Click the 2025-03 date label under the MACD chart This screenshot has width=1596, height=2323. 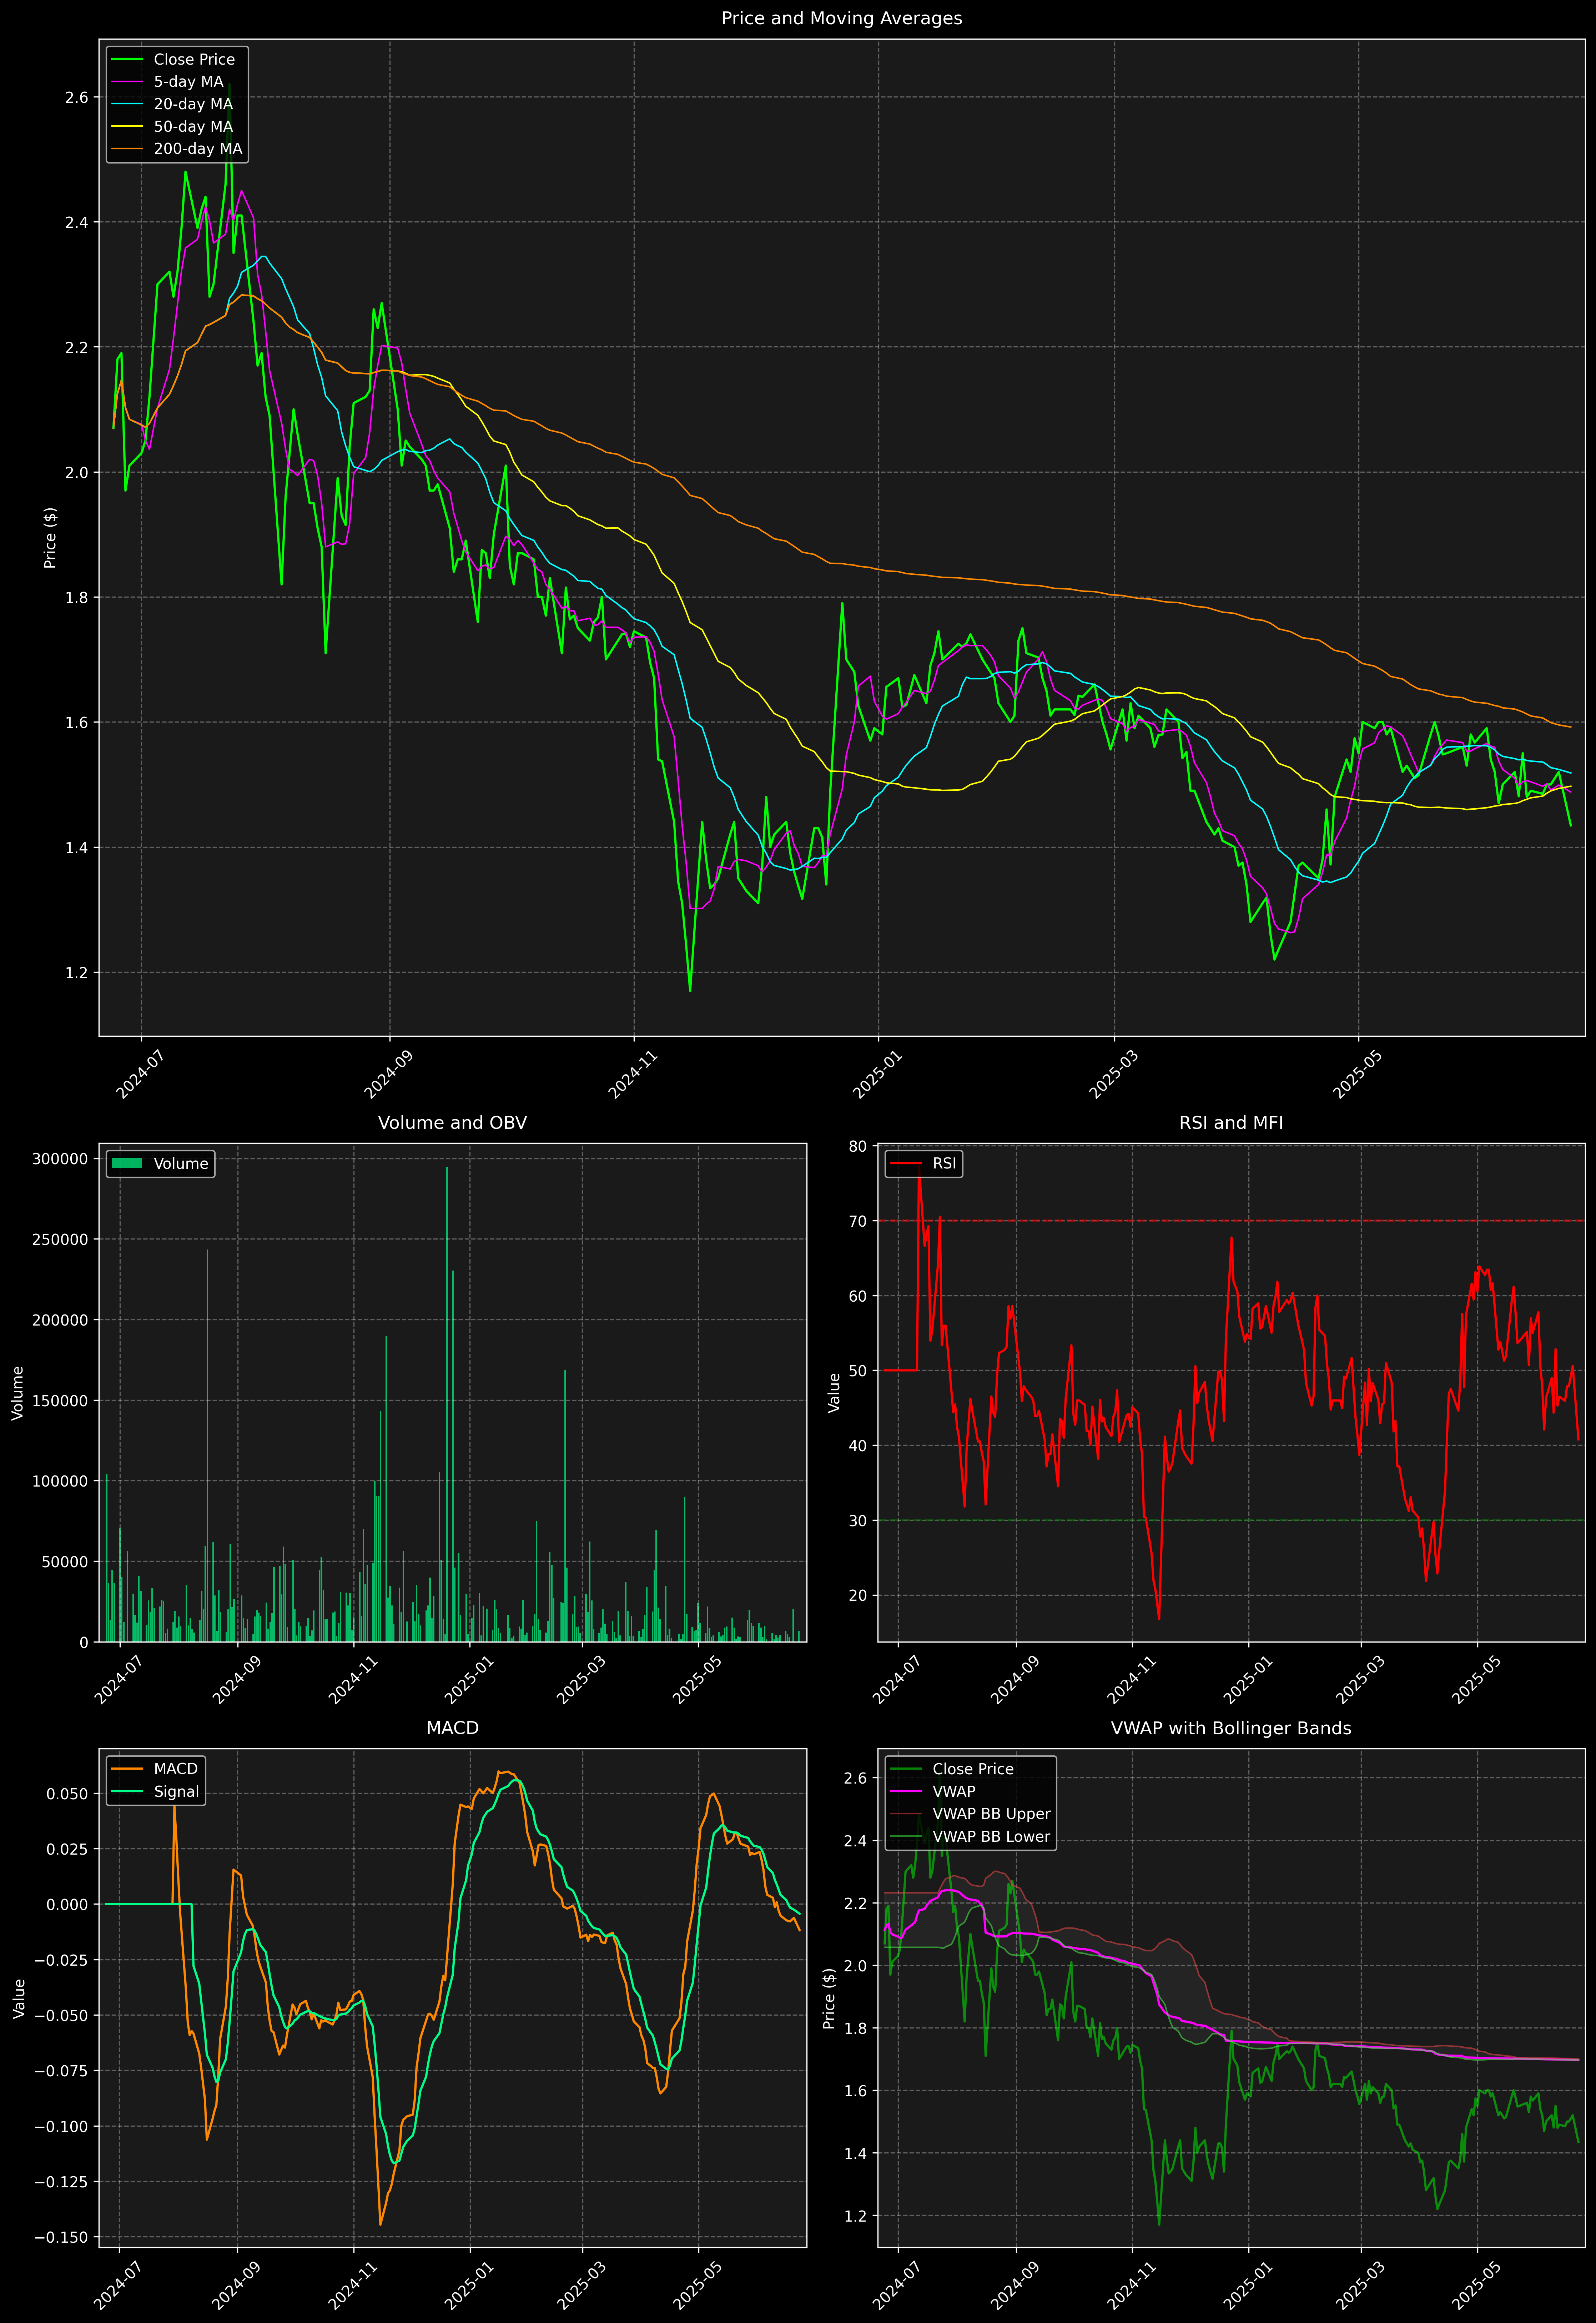(x=581, y=2286)
